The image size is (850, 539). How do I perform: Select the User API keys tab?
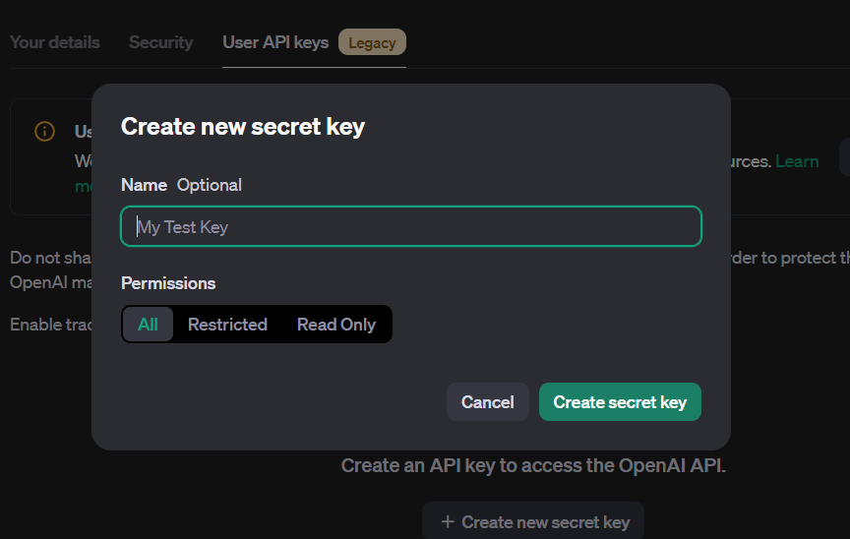click(x=275, y=42)
